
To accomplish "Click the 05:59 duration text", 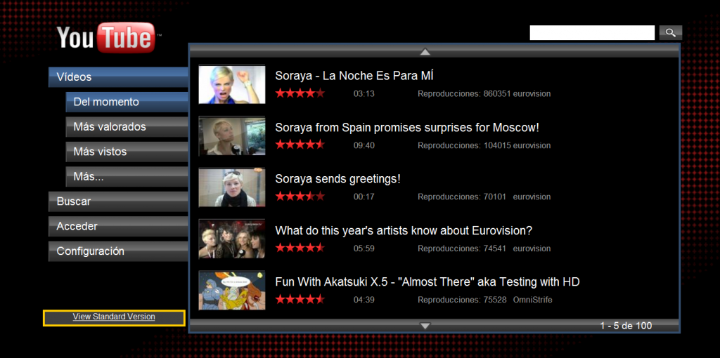I will point(364,248).
